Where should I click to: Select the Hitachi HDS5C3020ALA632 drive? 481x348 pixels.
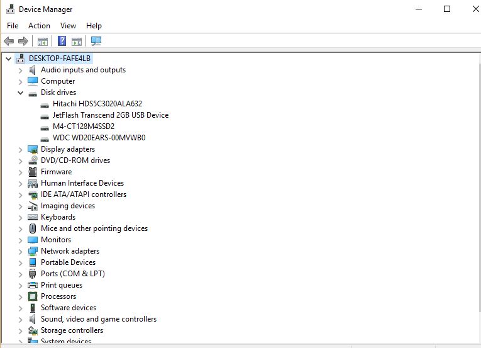tap(97, 104)
